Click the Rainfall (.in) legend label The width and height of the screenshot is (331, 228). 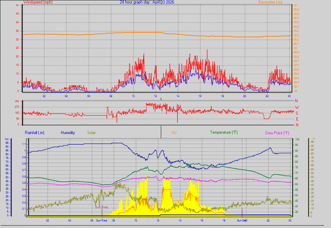[x=35, y=132]
